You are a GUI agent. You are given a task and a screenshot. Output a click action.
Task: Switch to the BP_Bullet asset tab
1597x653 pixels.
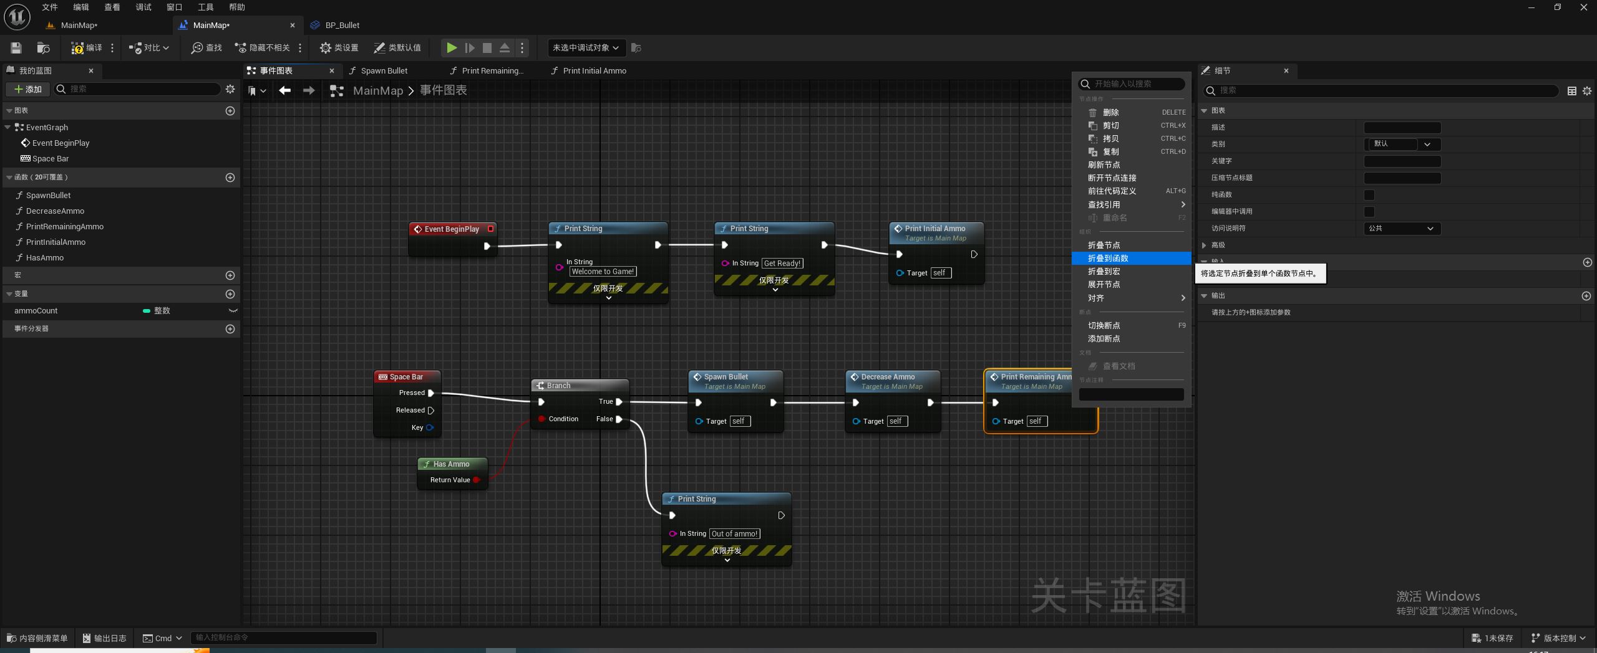coord(342,26)
